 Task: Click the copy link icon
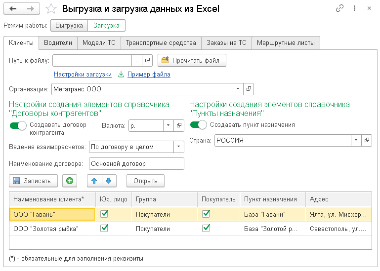[339, 9]
